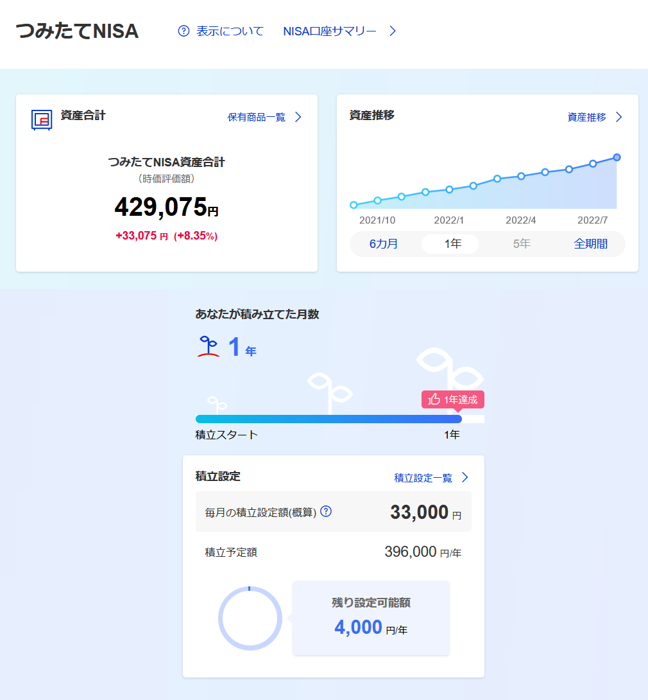Select the 5年 period tab
648x700 pixels.
[522, 244]
